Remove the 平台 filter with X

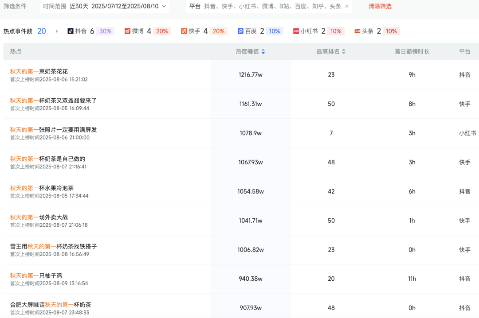(x=346, y=6)
